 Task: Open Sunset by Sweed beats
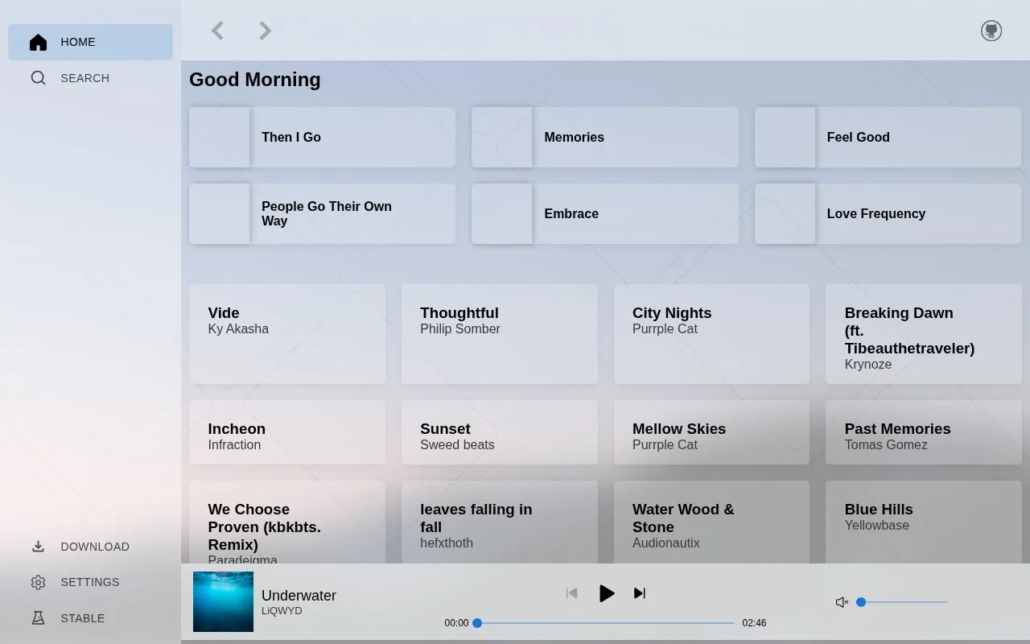(500, 432)
